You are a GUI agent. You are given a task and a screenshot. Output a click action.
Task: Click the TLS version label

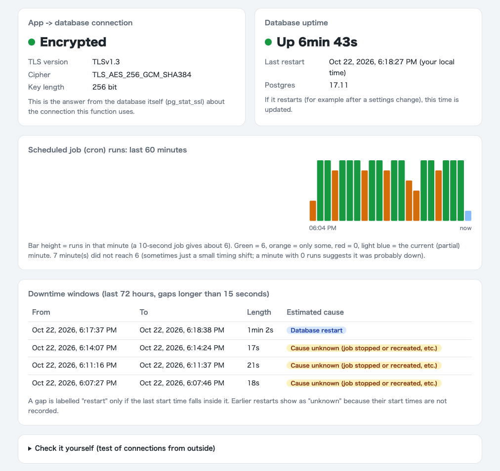pos(48,62)
